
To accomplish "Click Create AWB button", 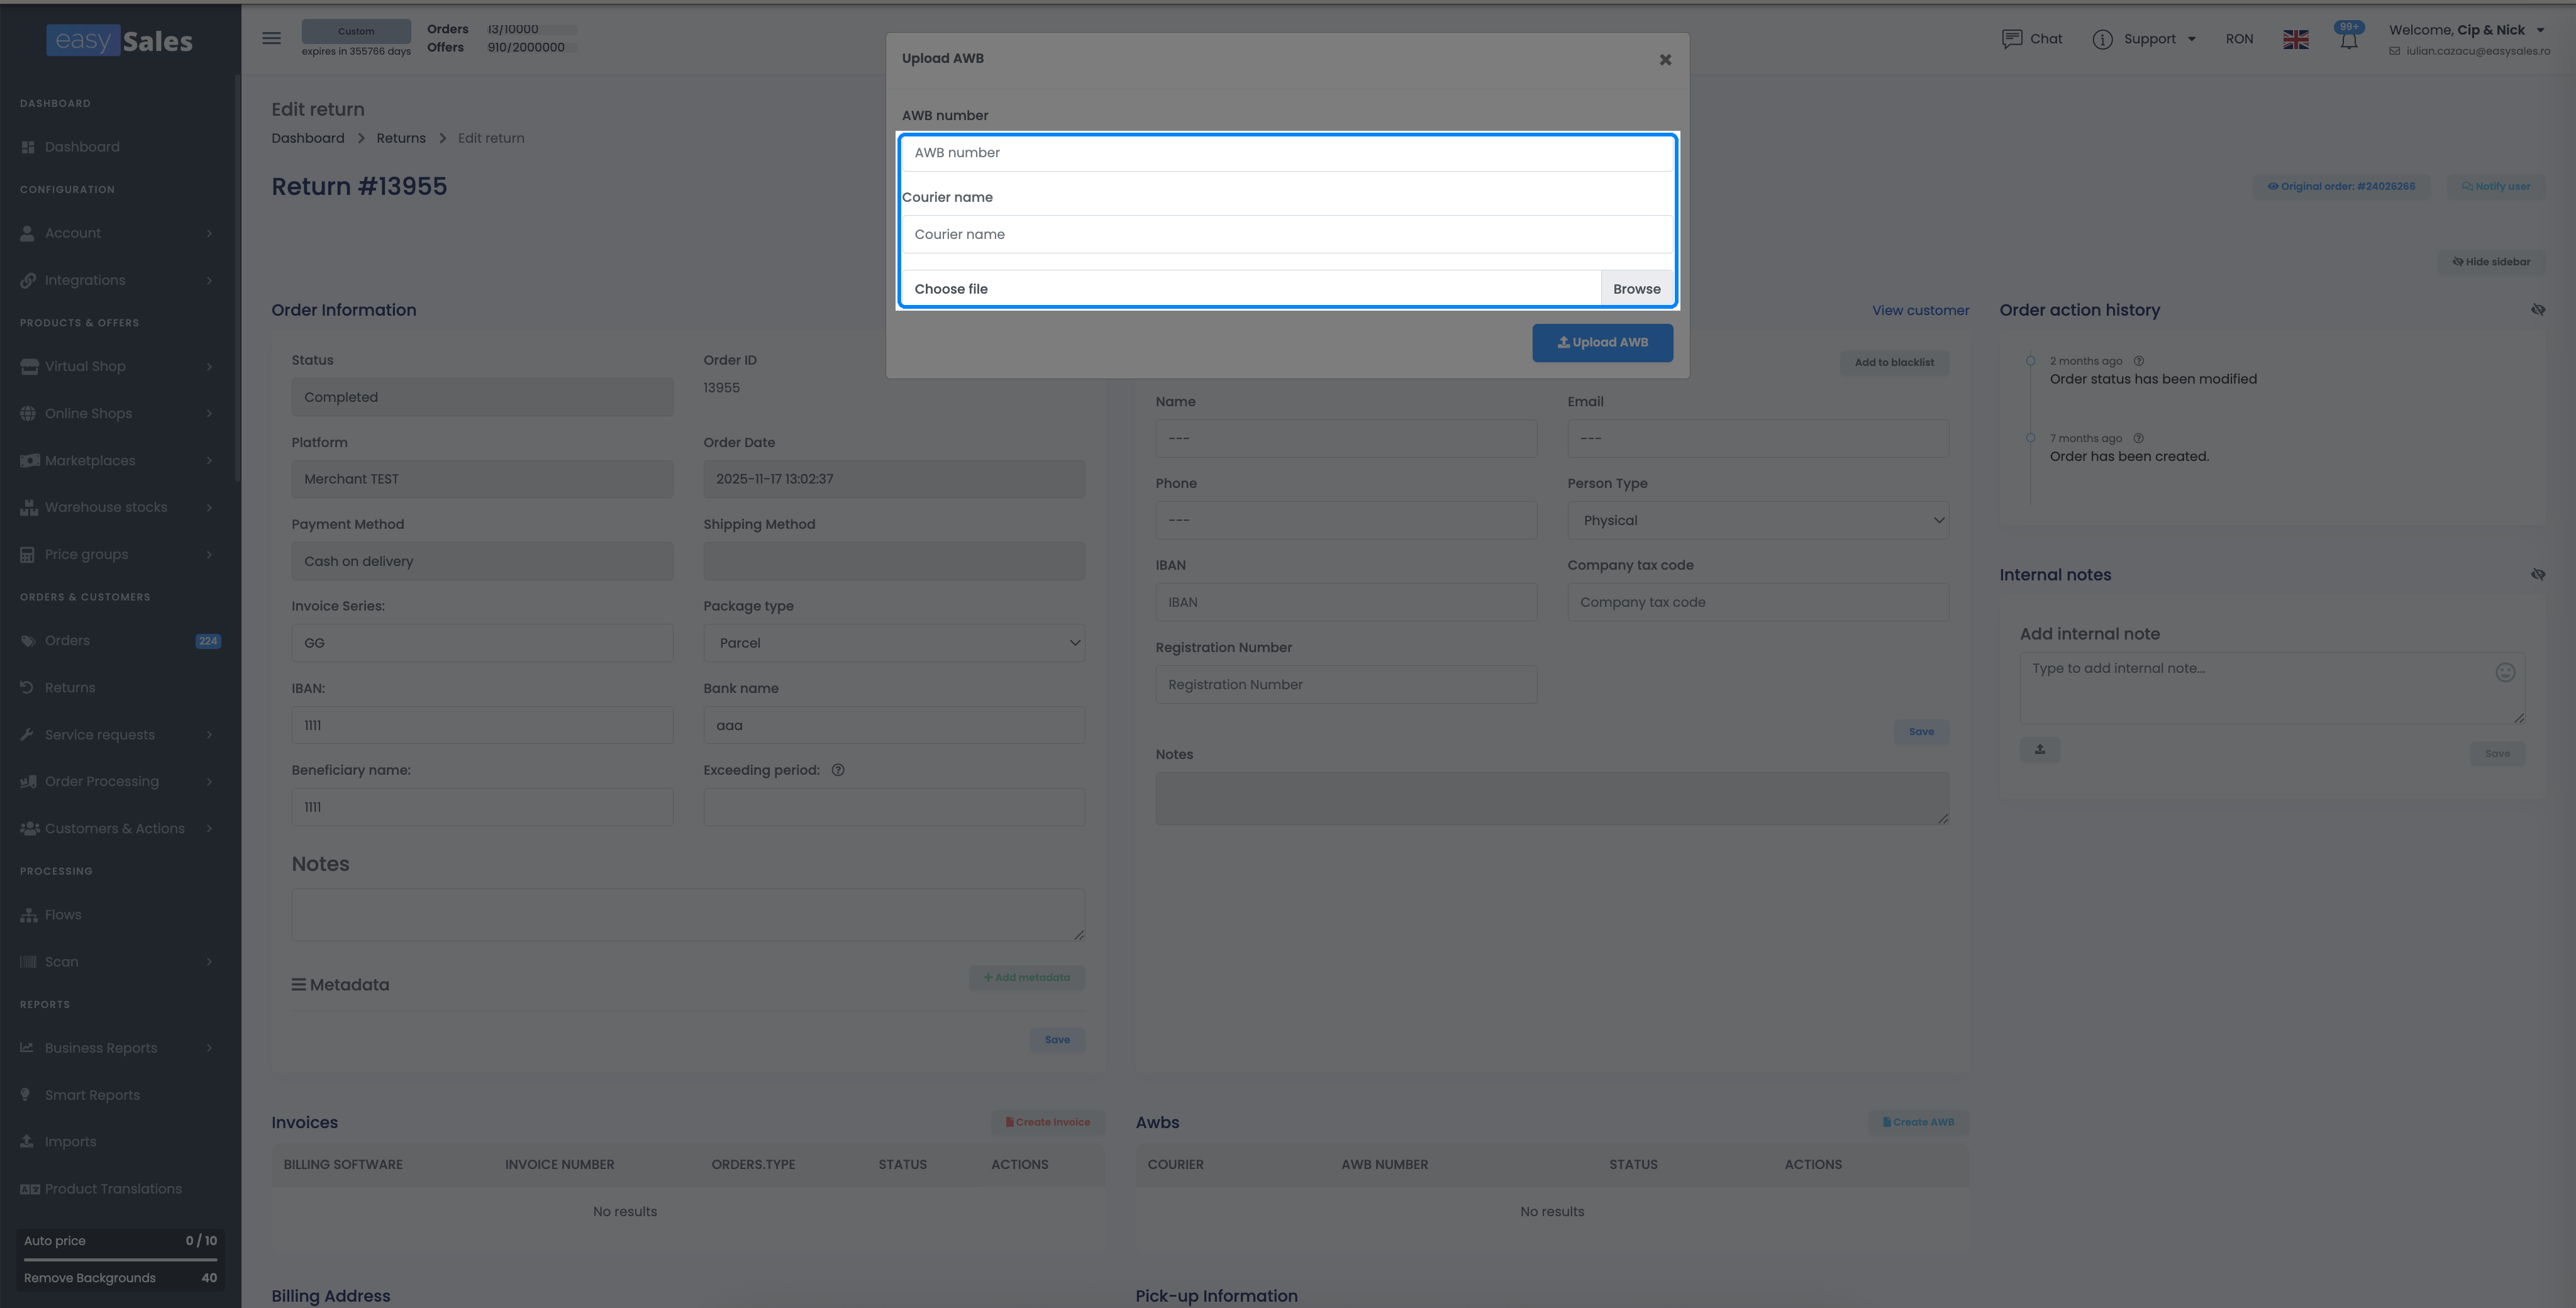I will point(1918,1122).
